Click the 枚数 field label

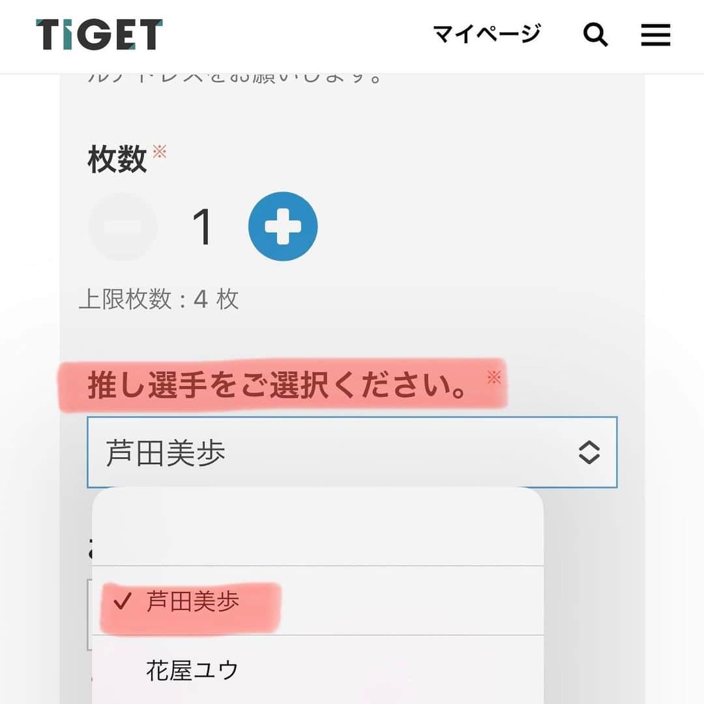click(x=117, y=159)
